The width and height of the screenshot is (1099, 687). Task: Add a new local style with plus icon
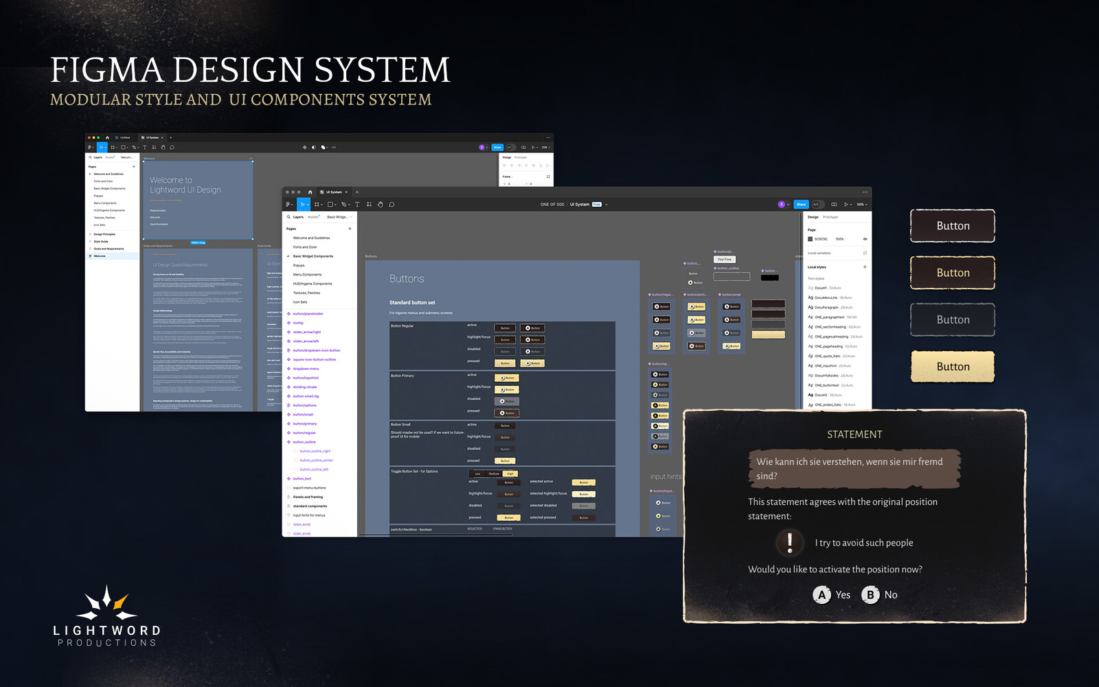coord(865,267)
